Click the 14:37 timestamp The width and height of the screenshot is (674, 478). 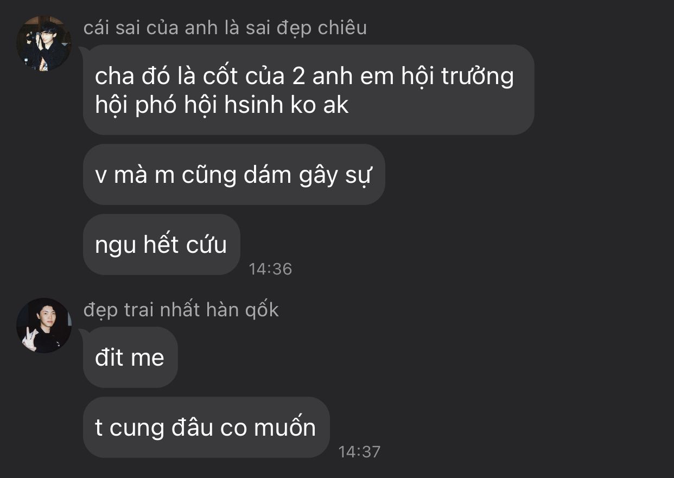tap(359, 451)
